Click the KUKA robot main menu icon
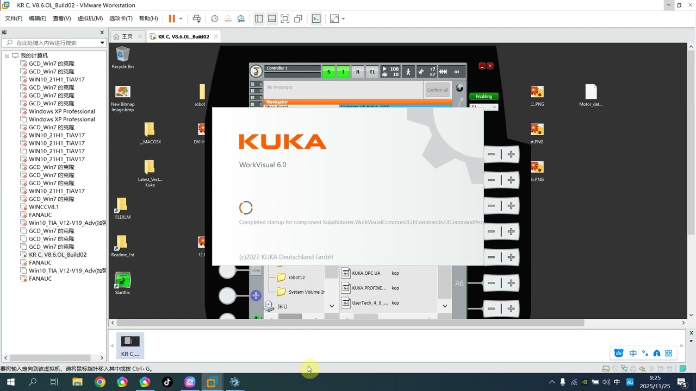 256,71
